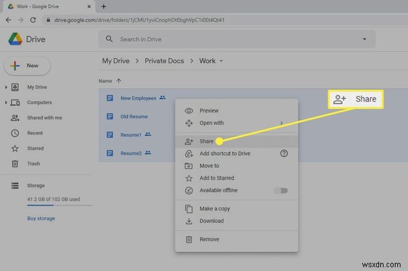408x271 pixels.
Task: Choose Add shortcut to Drive
Action: pyautogui.click(x=237, y=153)
